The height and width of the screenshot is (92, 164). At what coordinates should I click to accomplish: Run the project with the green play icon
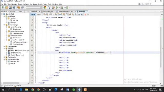[x=57, y=7]
